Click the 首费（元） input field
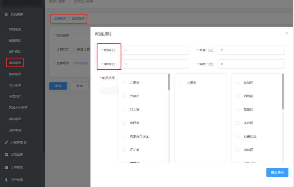The image size is (294, 187). point(251,50)
